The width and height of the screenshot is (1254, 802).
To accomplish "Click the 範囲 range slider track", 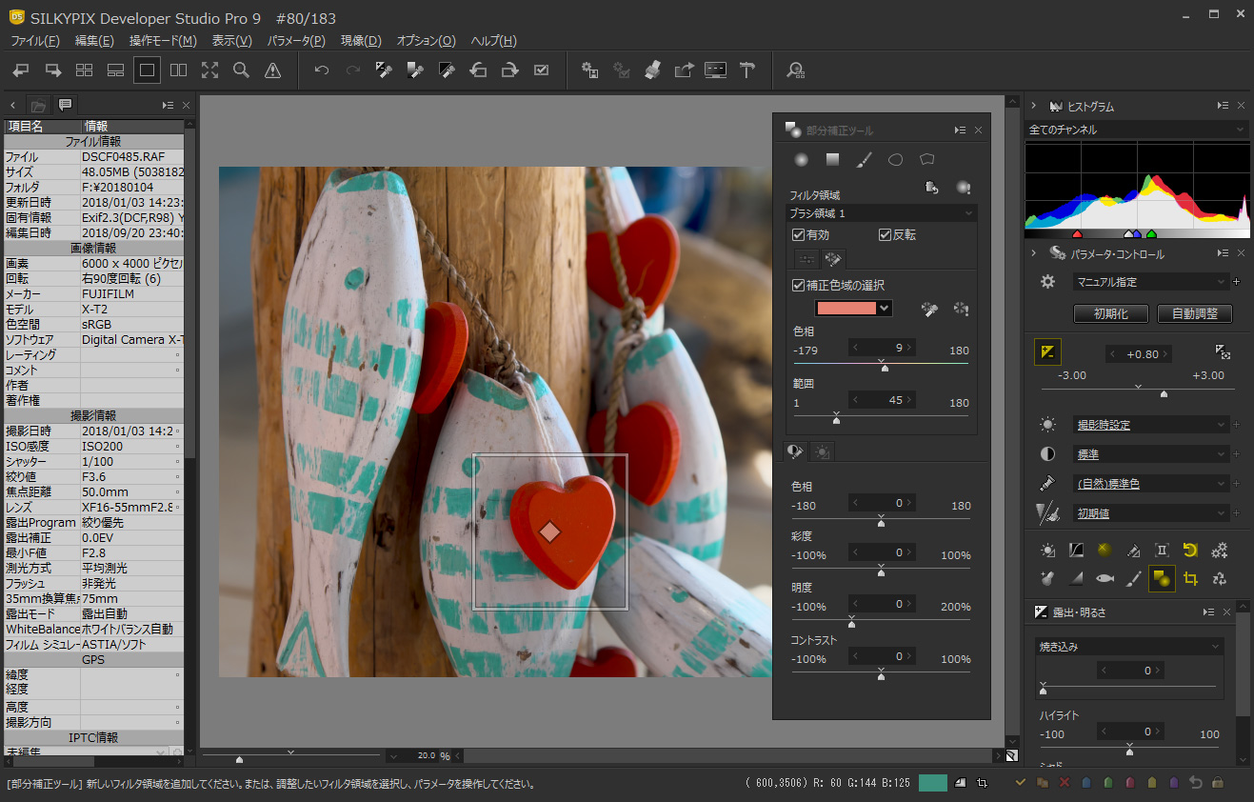I will pos(881,415).
